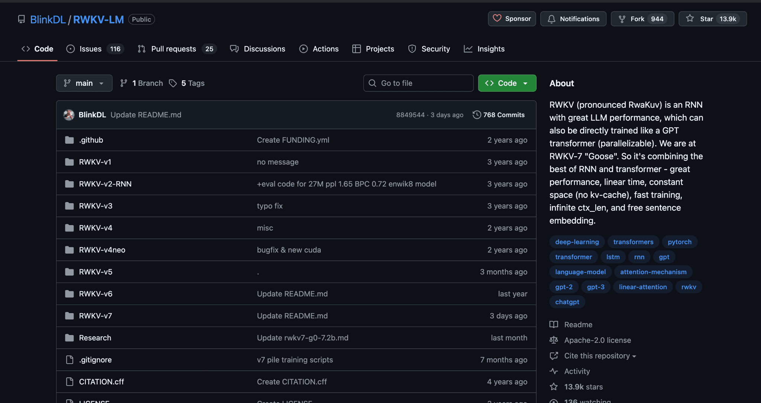Open the RWKV-v6 folder
This screenshot has height=403, width=761.
pyautogui.click(x=95, y=294)
